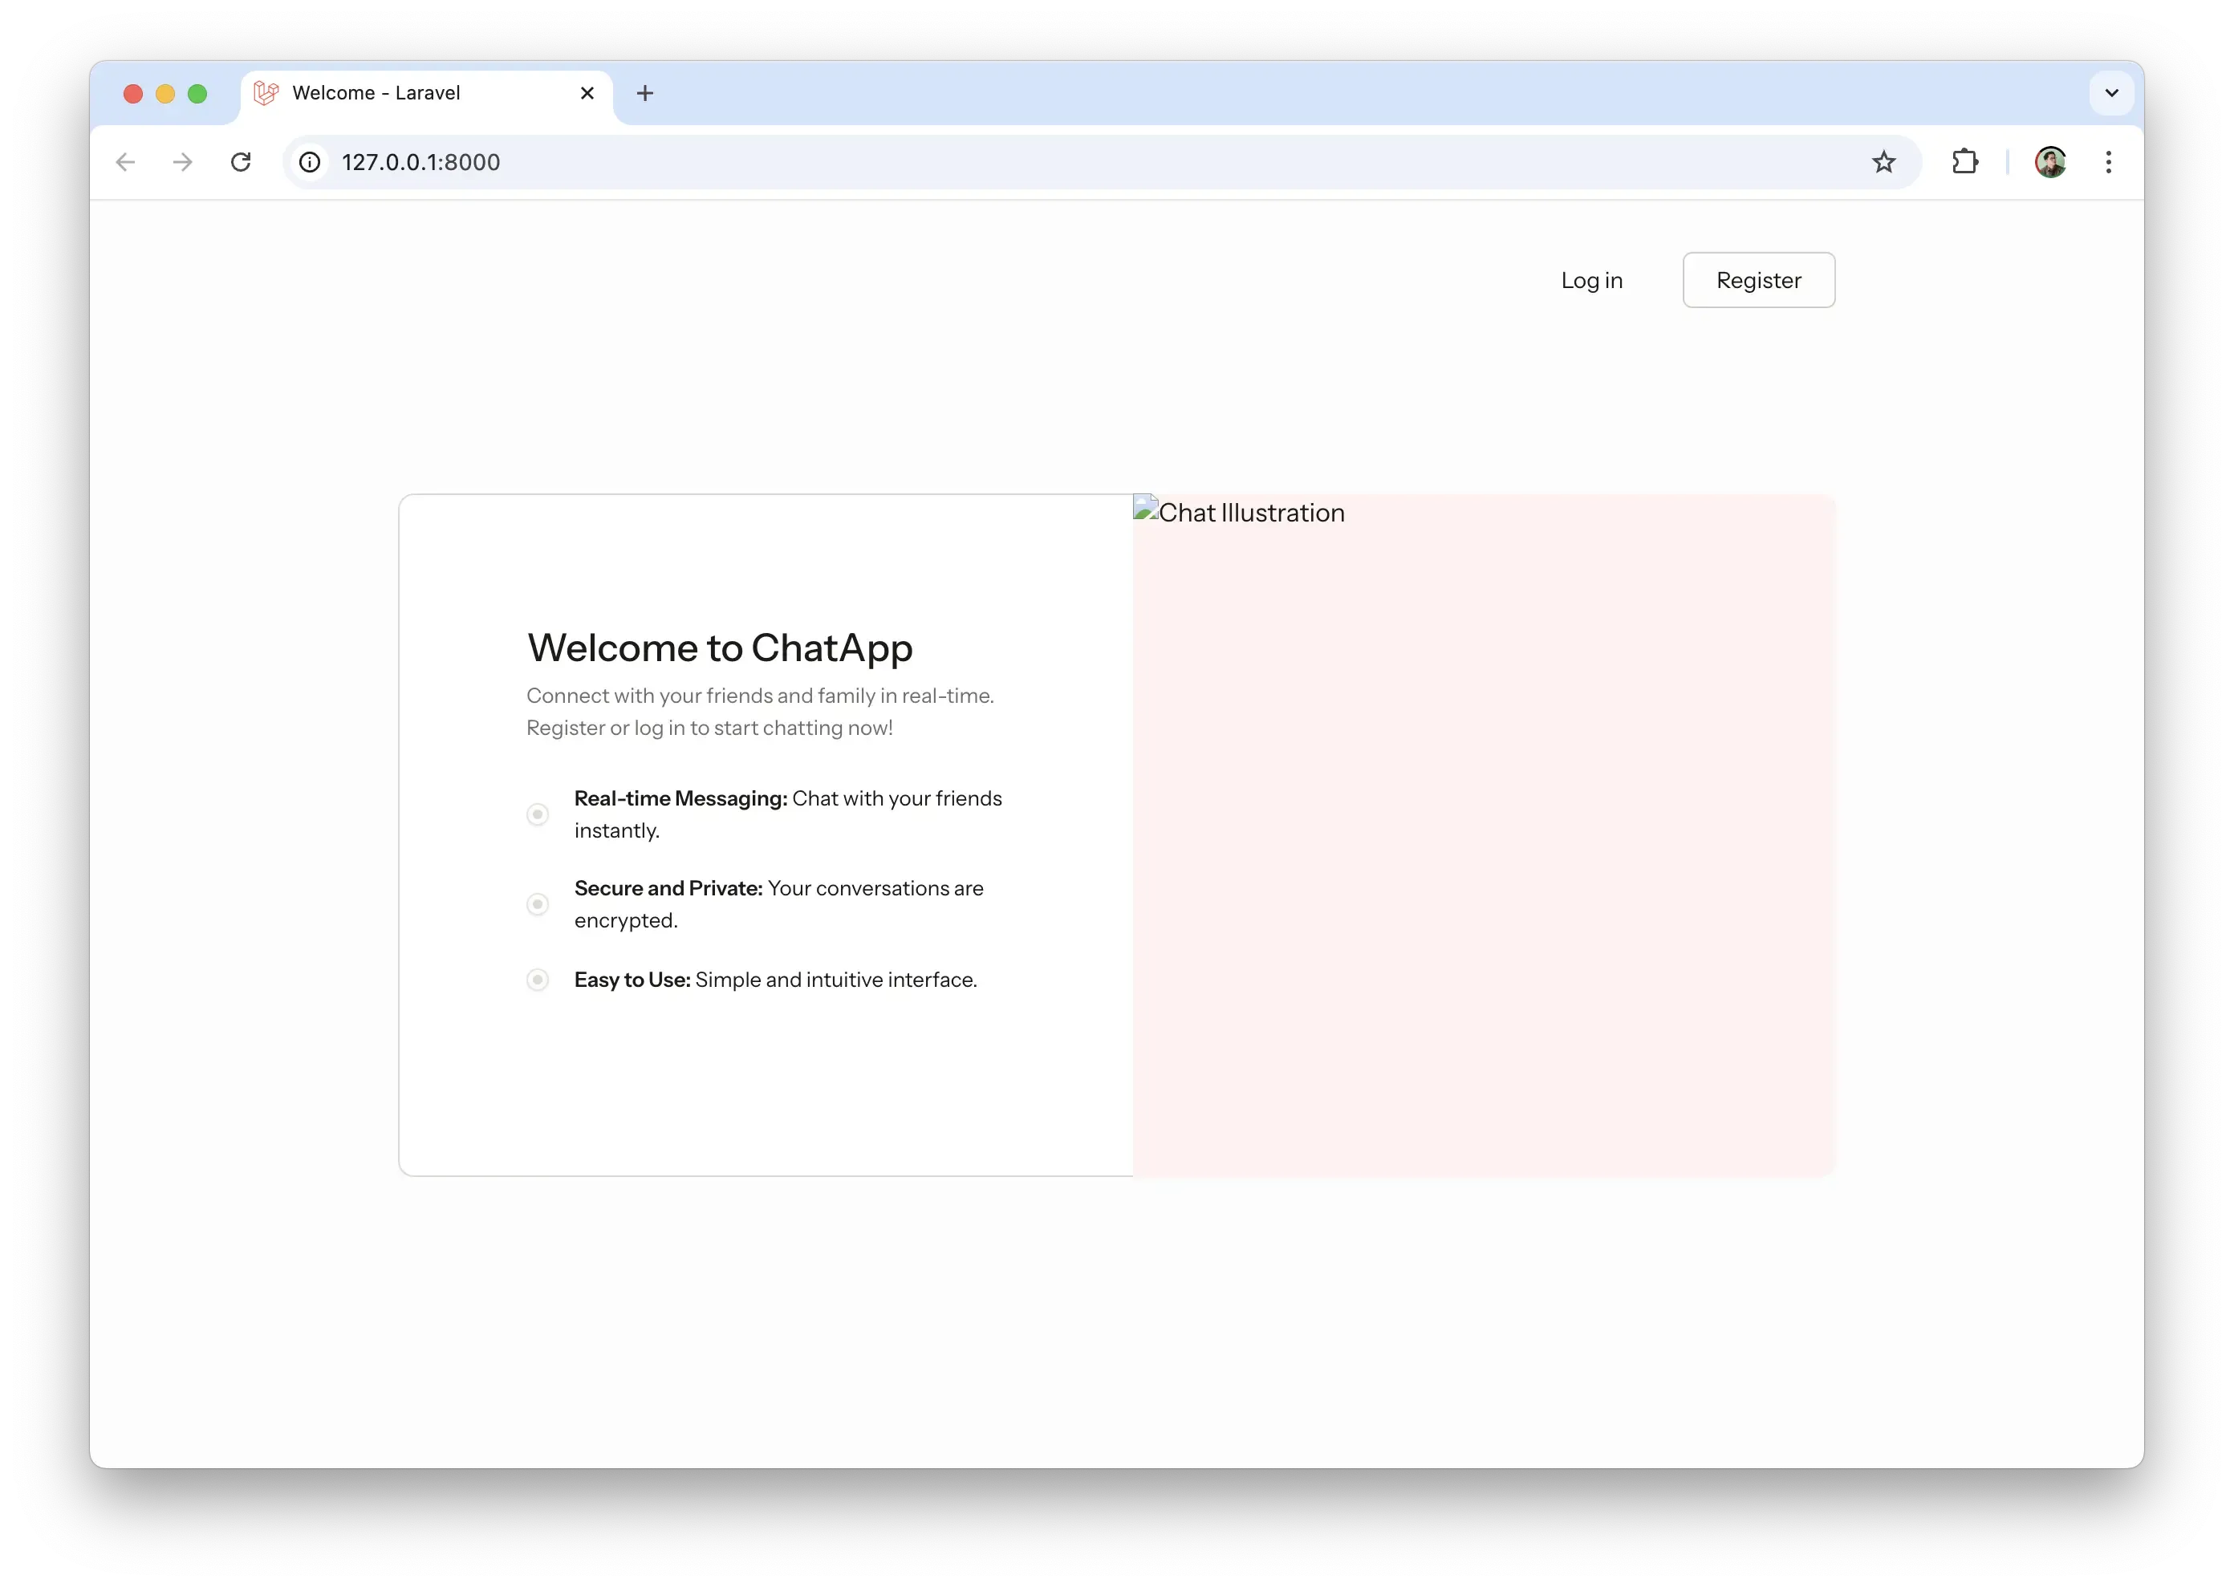Click the broken Chat Illustration image
The height and width of the screenshot is (1587, 2234).
click(x=1239, y=512)
